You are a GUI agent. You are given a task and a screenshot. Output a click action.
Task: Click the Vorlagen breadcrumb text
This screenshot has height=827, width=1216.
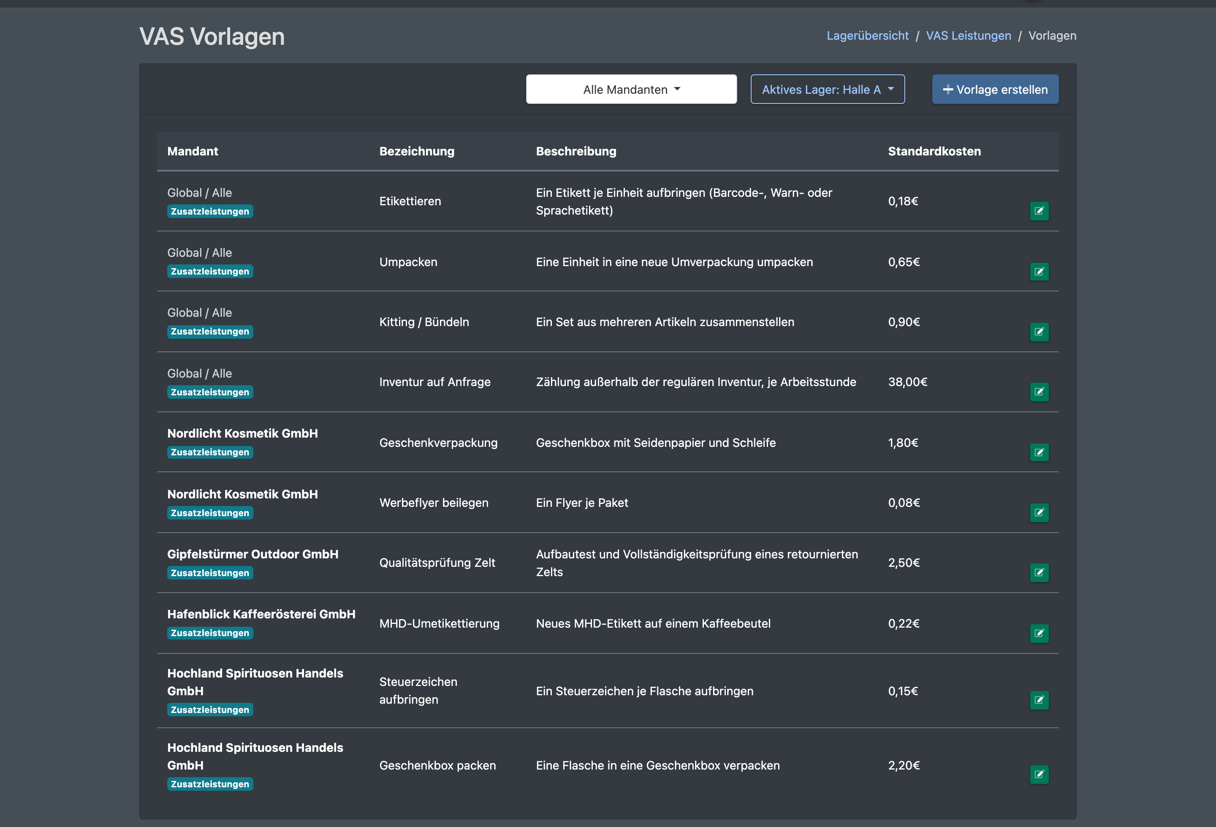pos(1052,35)
